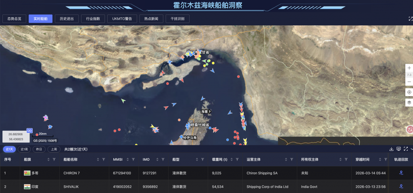Click the India flag 印度 cell
Screen dimensions: 413x193
coord(31,187)
